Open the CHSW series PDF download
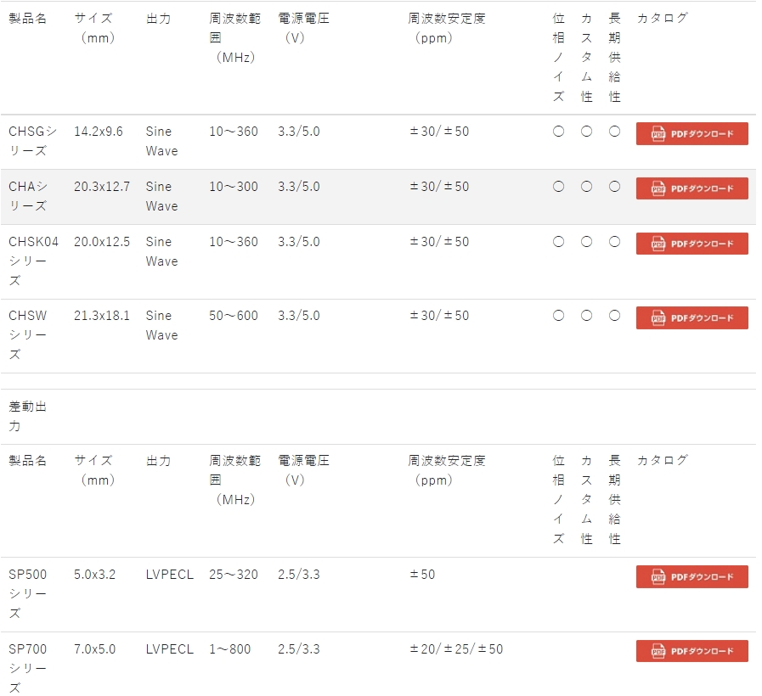Image resolution: width=762 pixels, height=696 pixels. point(691,318)
